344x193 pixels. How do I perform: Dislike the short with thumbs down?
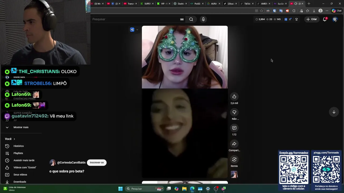pyautogui.click(x=234, y=112)
